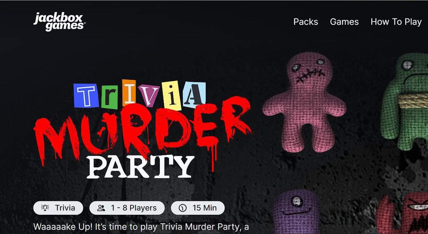Click the white PARTY title word

141,166
